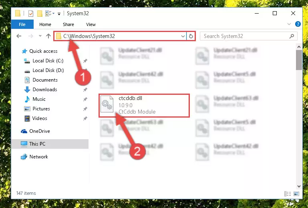Click the pin icon beside Music
The width and height of the screenshot is (308, 208).
pyautogui.click(x=85, y=99)
